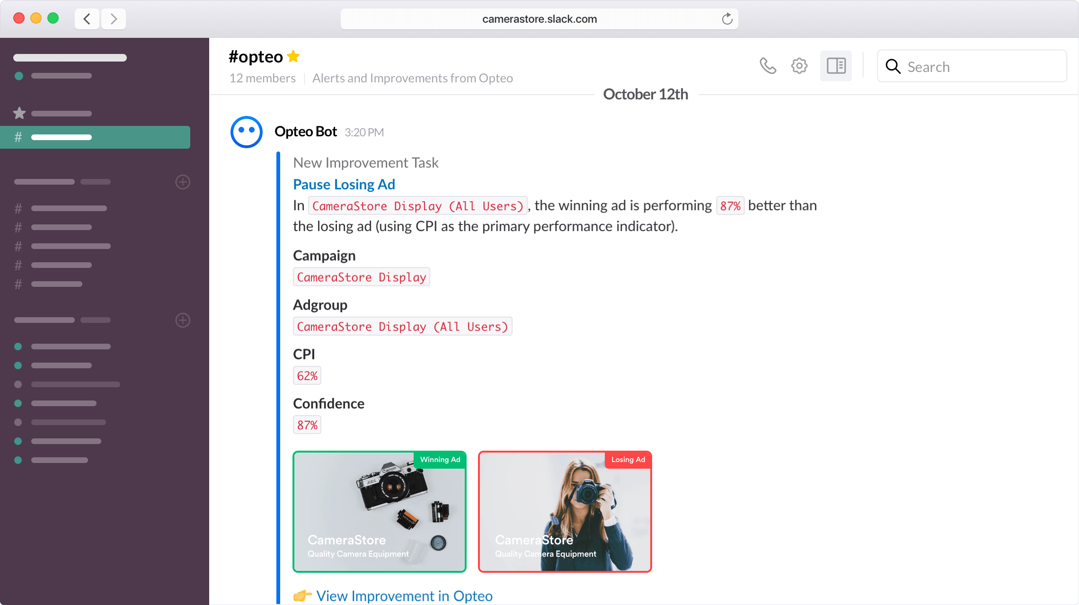Click the yellow star next to #opteo

click(x=293, y=56)
